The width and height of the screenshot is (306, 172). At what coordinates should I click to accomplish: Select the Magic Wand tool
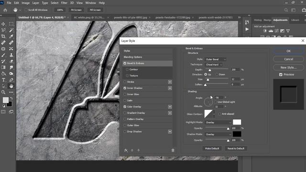click(11, 30)
